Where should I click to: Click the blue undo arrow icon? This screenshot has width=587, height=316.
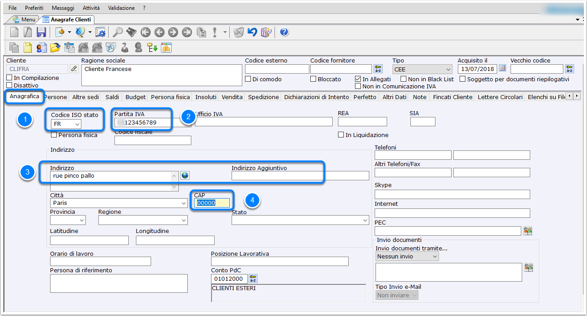tap(253, 32)
